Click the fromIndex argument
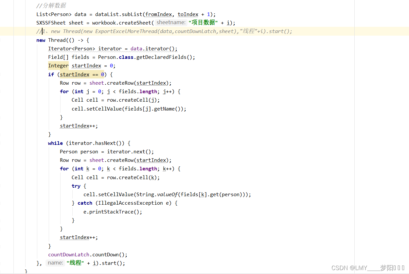Viewport: 409px width, 274px height. 159,14
